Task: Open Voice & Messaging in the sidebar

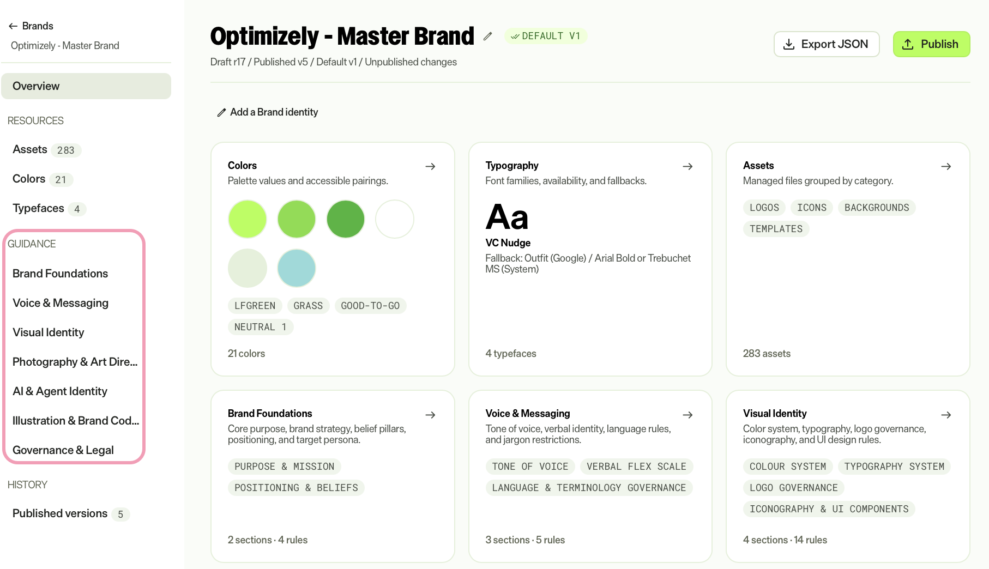Action: point(61,303)
